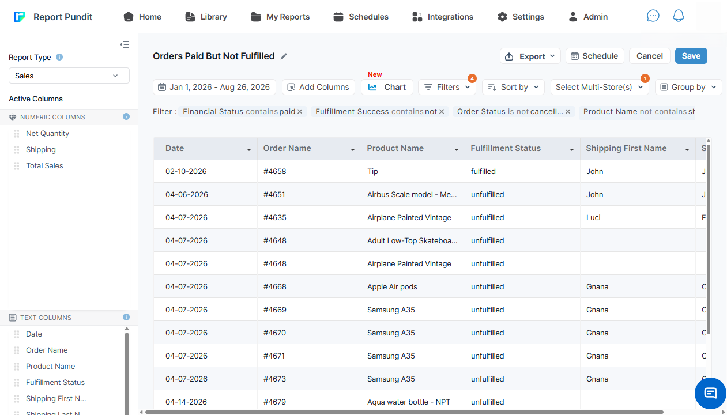Image resolution: width=727 pixels, height=415 pixels.
Task: Open the floating live chat widget
Action: (710, 393)
